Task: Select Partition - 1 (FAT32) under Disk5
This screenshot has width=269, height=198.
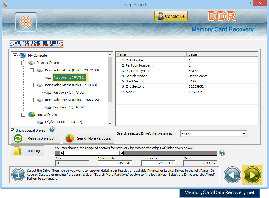Action: click(69, 107)
